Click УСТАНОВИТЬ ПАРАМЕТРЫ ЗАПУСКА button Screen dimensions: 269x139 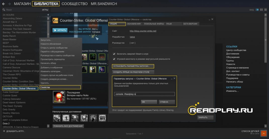coord(133,66)
